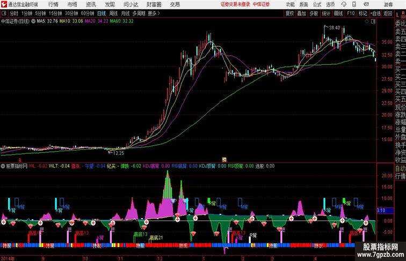
Task: Click MA60: 32.32 value label
Action: point(122,21)
